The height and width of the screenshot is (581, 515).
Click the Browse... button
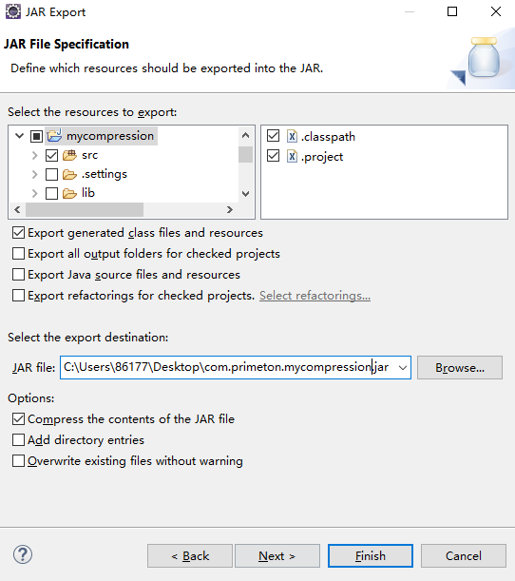click(x=460, y=368)
